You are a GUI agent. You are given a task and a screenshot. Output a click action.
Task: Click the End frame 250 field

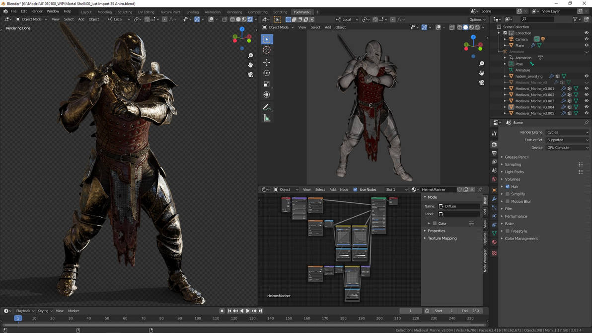tap(470, 311)
